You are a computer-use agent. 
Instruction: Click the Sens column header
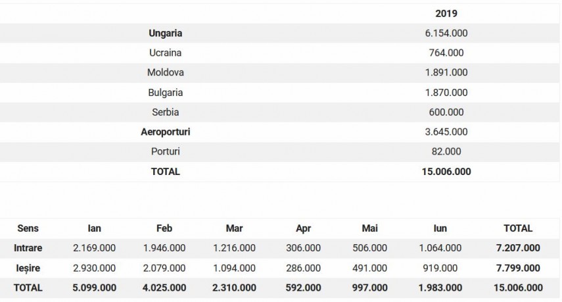pyautogui.click(x=28, y=228)
